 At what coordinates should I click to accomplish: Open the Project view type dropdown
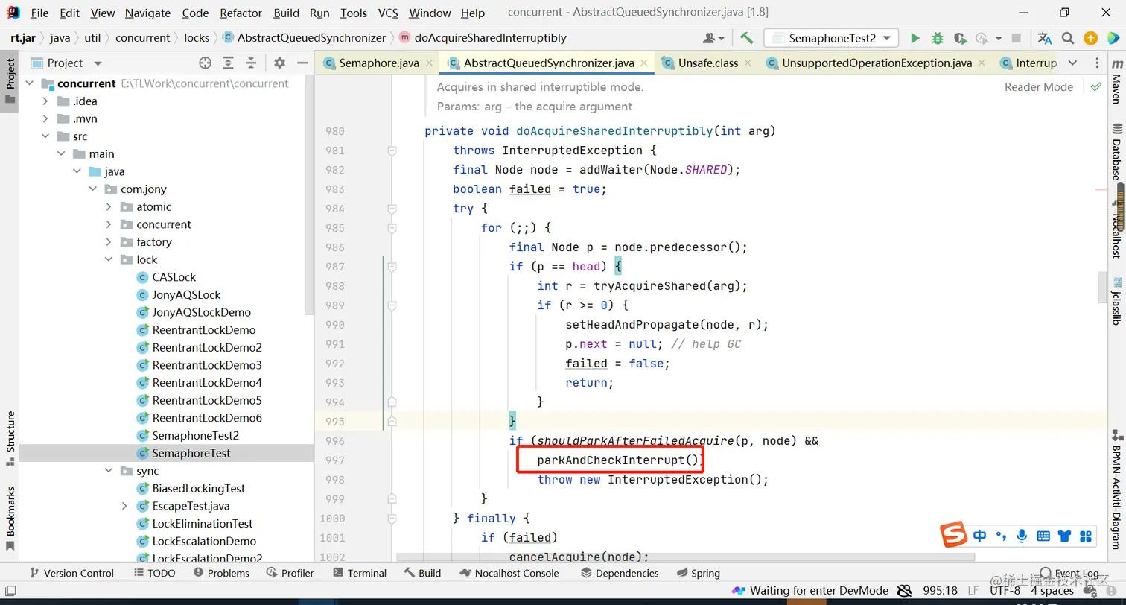coord(98,63)
